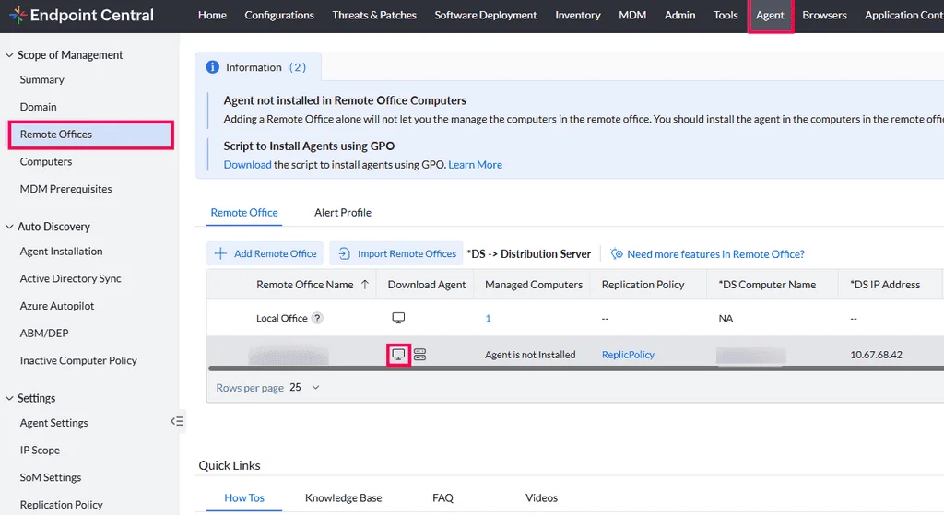Click distribution server download icon in blurred row
This screenshot has width=944, height=515.
[x=419, y=355]
